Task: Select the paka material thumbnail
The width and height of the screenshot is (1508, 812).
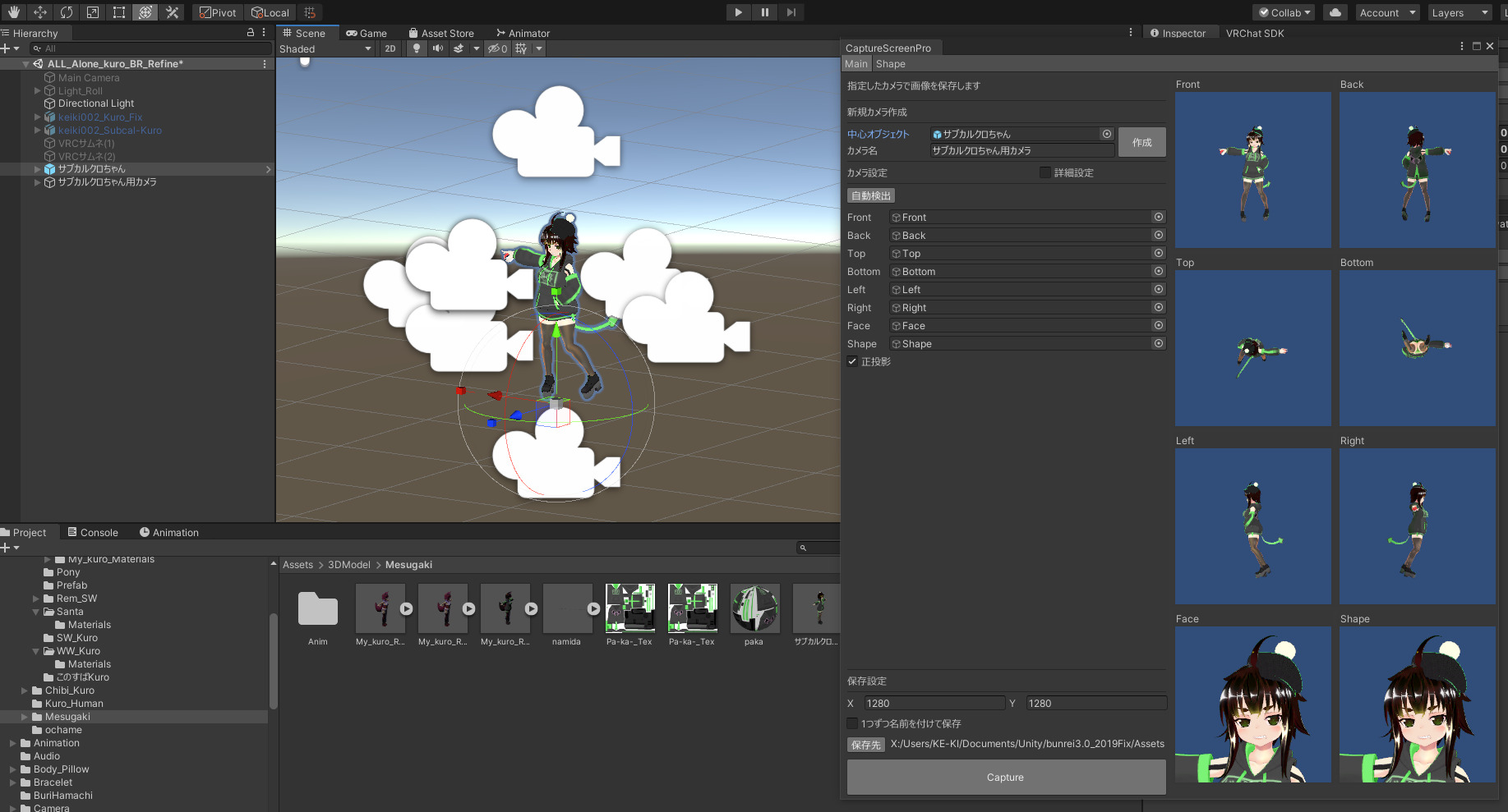Action: [x=754, y=608]
